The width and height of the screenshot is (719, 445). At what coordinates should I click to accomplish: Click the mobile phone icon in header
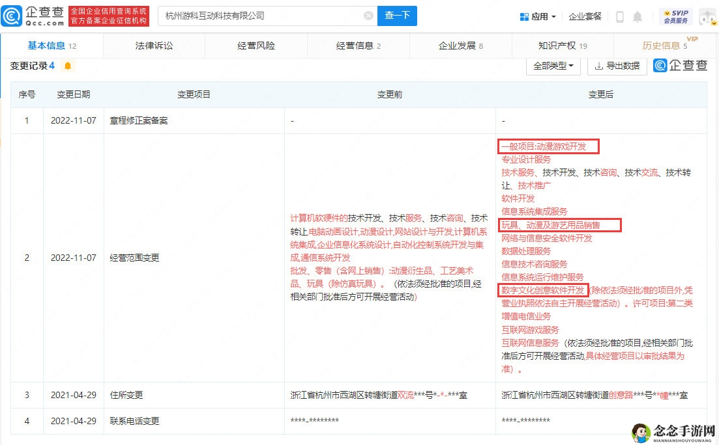pyautogui.click(x=619, y=17)
